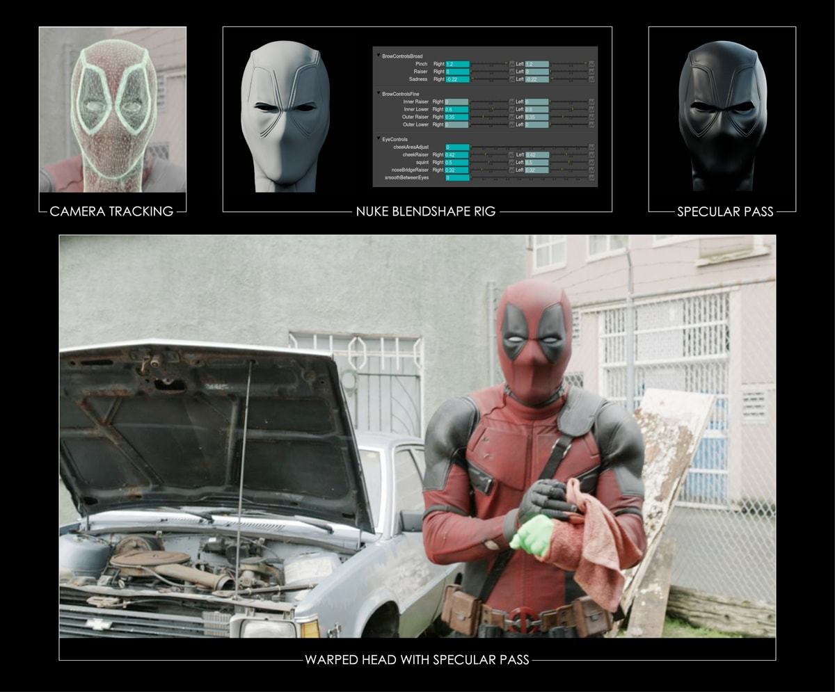Collapse the BrowControlsFine group
This screenshot has height=692, width=835.
tap(379, 93)
